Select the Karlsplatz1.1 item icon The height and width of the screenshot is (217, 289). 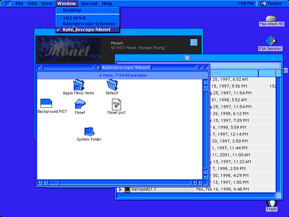tap(128, 189)
